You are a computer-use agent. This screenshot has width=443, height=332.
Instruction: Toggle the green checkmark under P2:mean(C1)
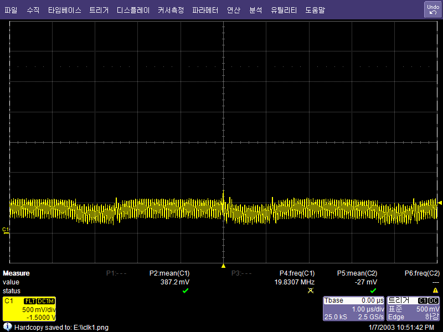186,290
